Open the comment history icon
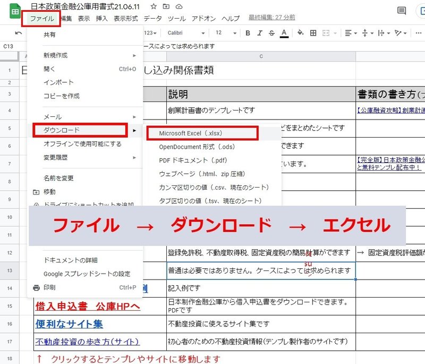Viewport: 425px width, 364px height. click(x=402, y=11)
